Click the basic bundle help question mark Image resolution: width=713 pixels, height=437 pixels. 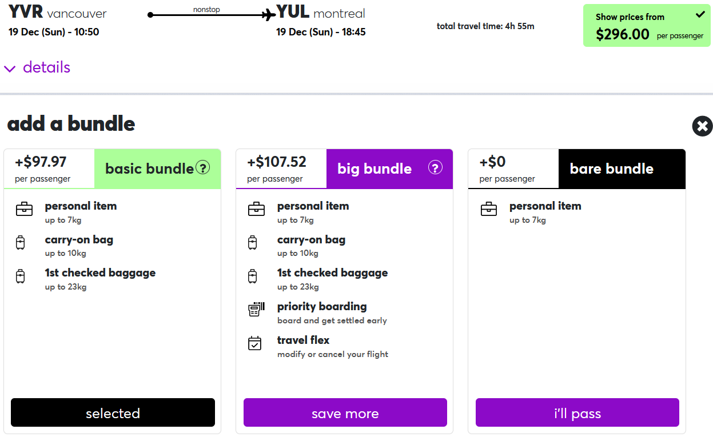pos(203,168)
